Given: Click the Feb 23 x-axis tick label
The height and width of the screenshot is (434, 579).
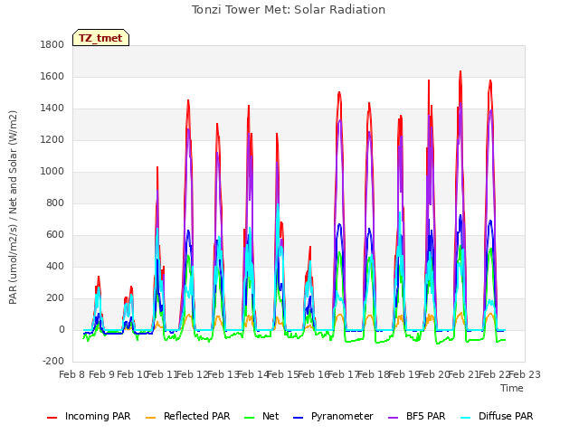Looking at the screenshot, I should point(525,374).
